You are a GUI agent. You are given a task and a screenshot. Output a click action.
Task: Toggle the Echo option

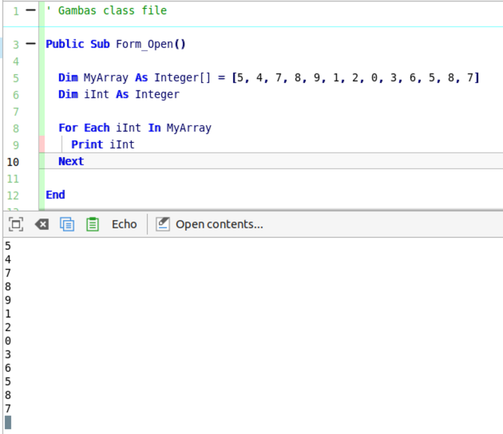click(x=124, y=224)
